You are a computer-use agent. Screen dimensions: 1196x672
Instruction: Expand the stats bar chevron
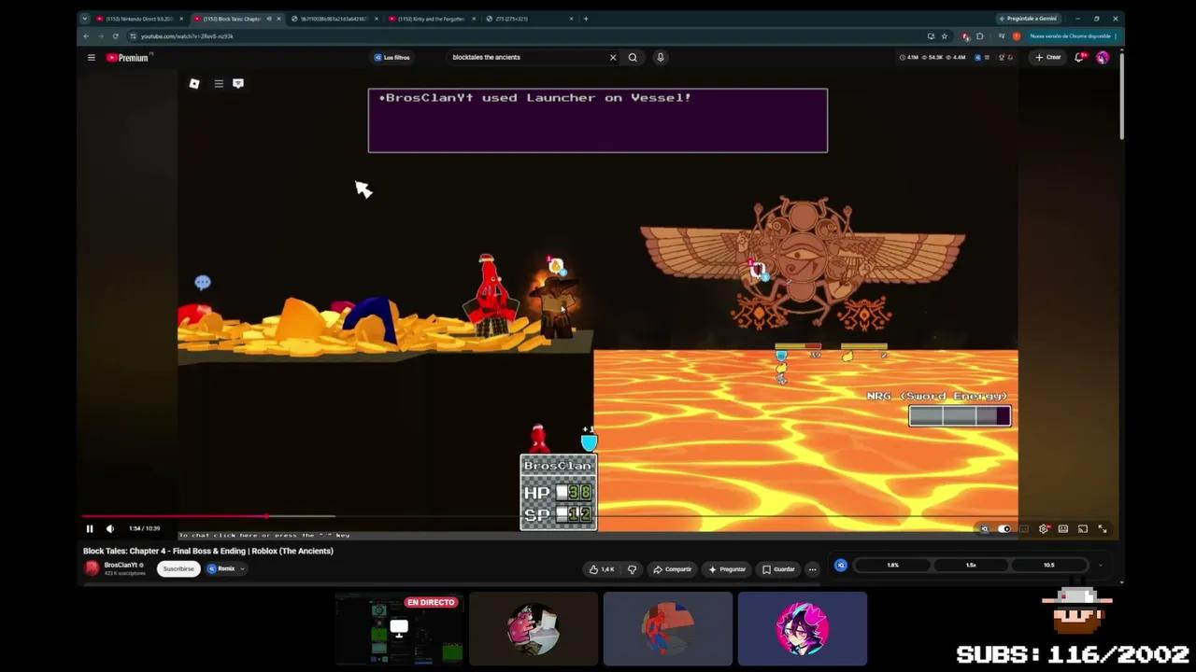(x=1101, y=566)
